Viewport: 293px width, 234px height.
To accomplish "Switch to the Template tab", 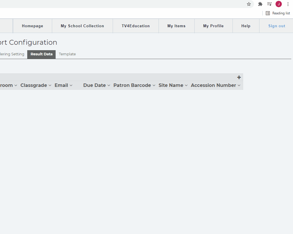I will click(x=67, y=54).
